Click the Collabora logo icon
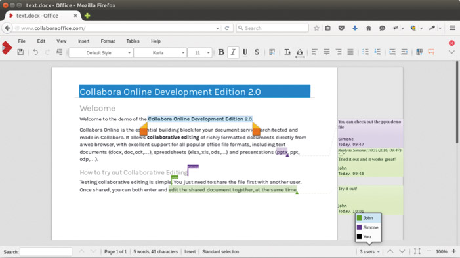 click(x=7, y=48)
